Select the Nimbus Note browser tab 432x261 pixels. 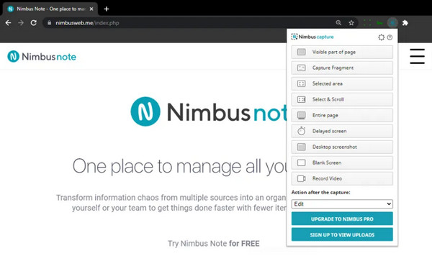point(50,9)
